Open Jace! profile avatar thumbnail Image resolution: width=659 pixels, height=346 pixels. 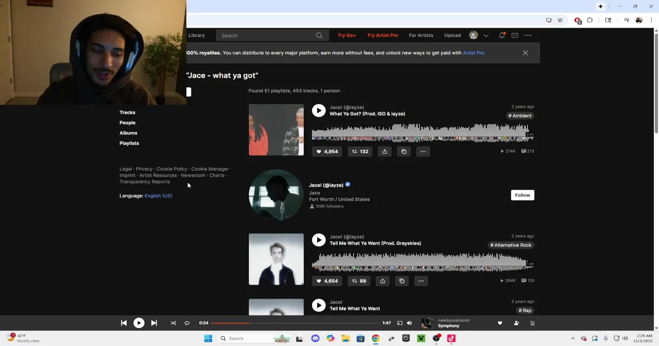[276, 195]
